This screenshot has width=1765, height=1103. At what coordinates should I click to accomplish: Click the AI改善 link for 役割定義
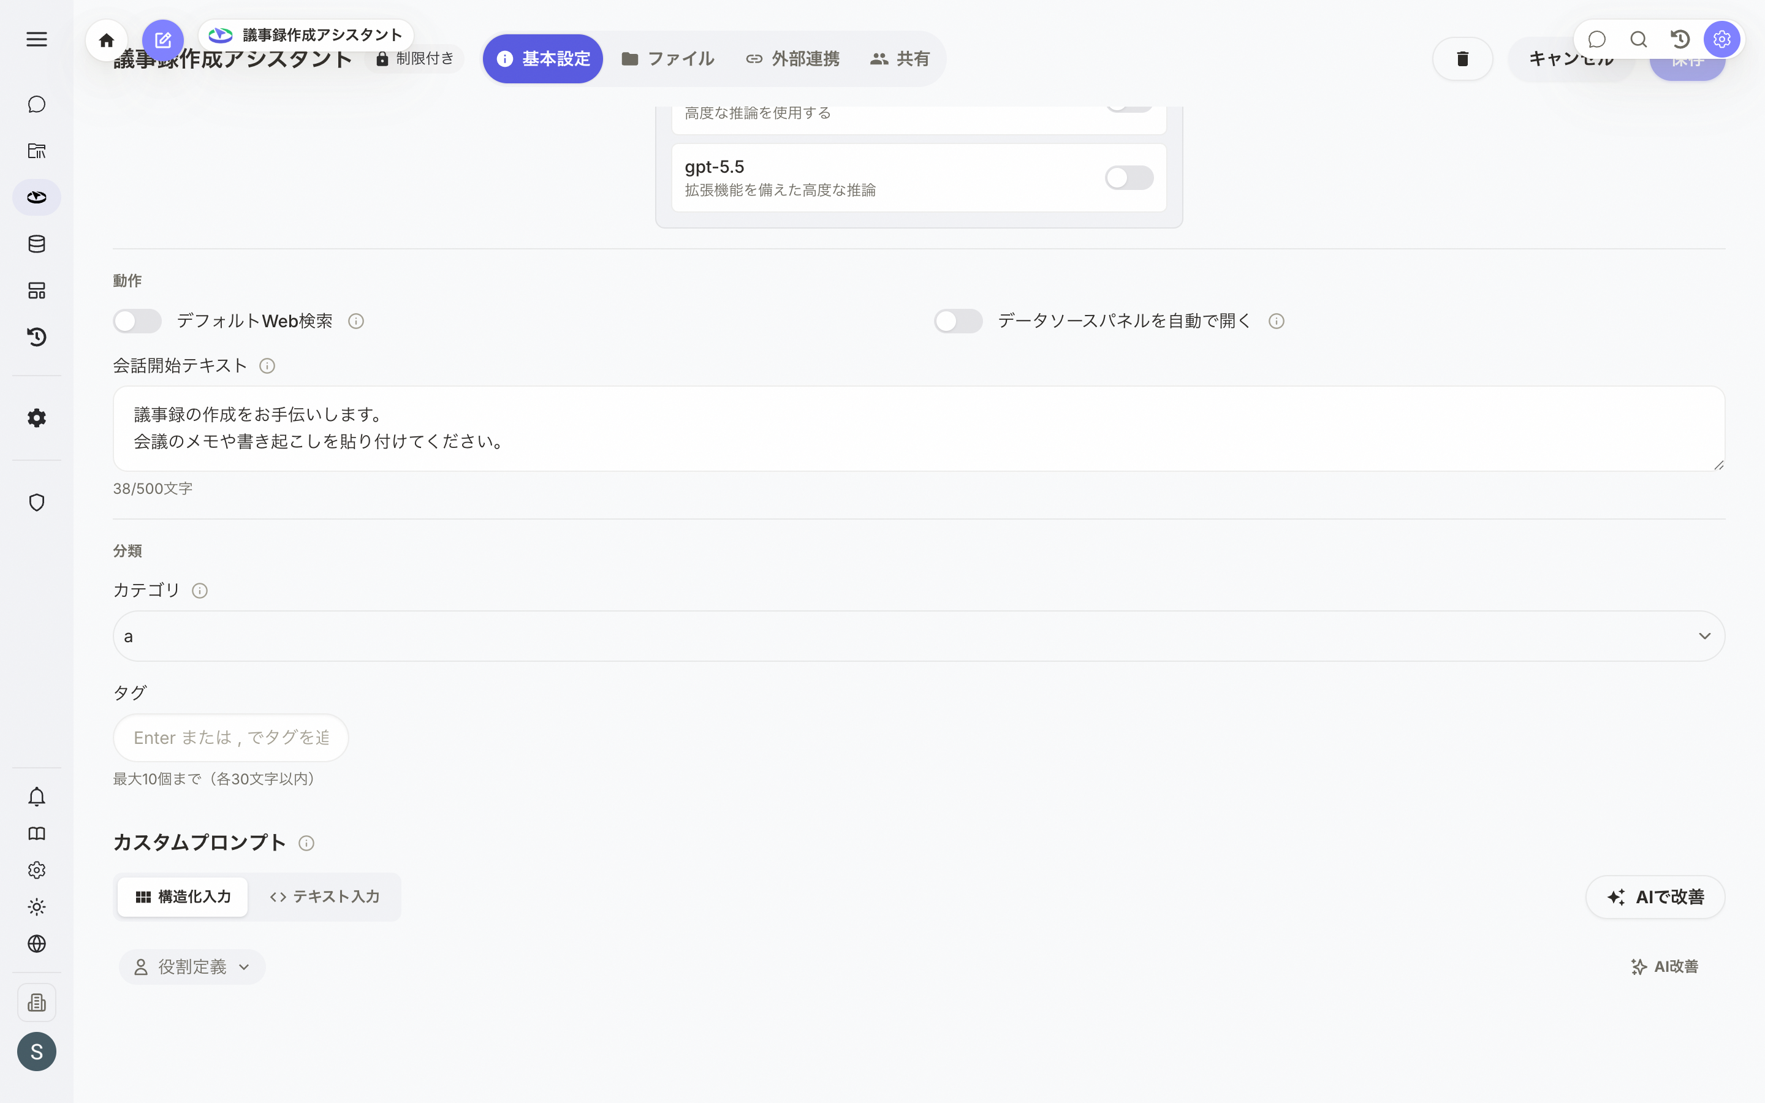(1664, 968)
